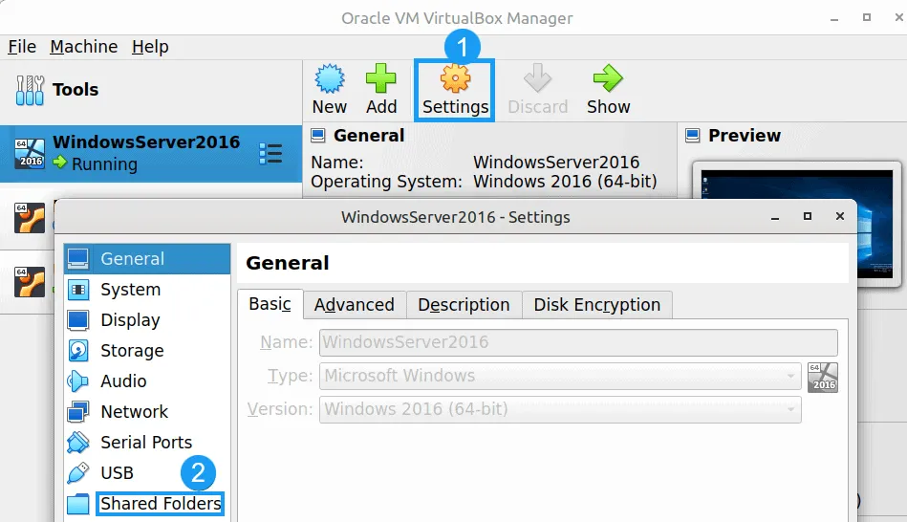This screenshot has width=907, height=522.
Task: Switch to the Advanced tab
Action: point(354,304)
